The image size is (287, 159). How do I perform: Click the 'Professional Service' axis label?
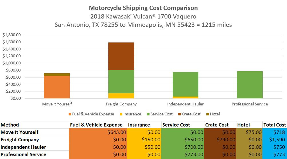[250, 104]
